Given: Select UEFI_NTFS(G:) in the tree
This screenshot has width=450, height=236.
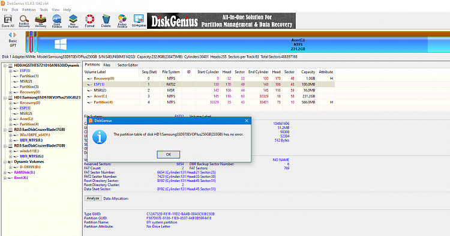Looking at the screenshot, I should point(32,157).
